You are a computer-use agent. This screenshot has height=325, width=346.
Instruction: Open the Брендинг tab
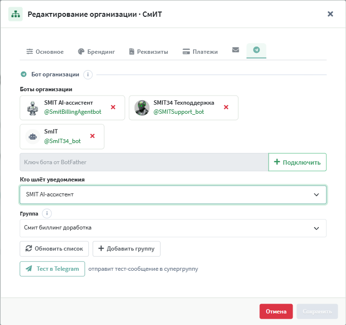pyautogui.click(x=97, y=51)
